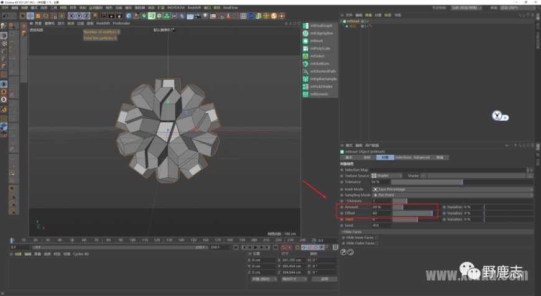
Task: Open the Spline Pen tool icon
Action: coord(136,16)
